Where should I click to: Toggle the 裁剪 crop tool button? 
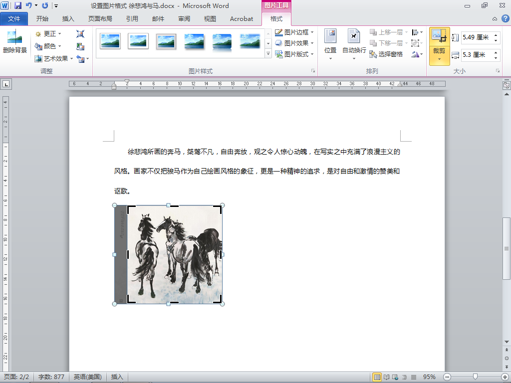439,37
